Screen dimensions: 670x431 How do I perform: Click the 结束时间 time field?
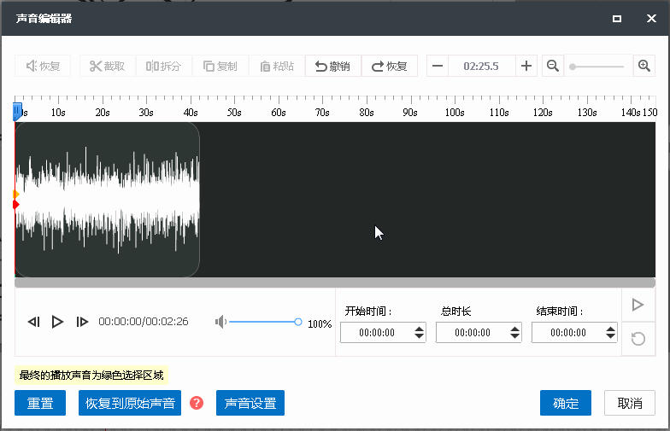[x=568, y=333]
